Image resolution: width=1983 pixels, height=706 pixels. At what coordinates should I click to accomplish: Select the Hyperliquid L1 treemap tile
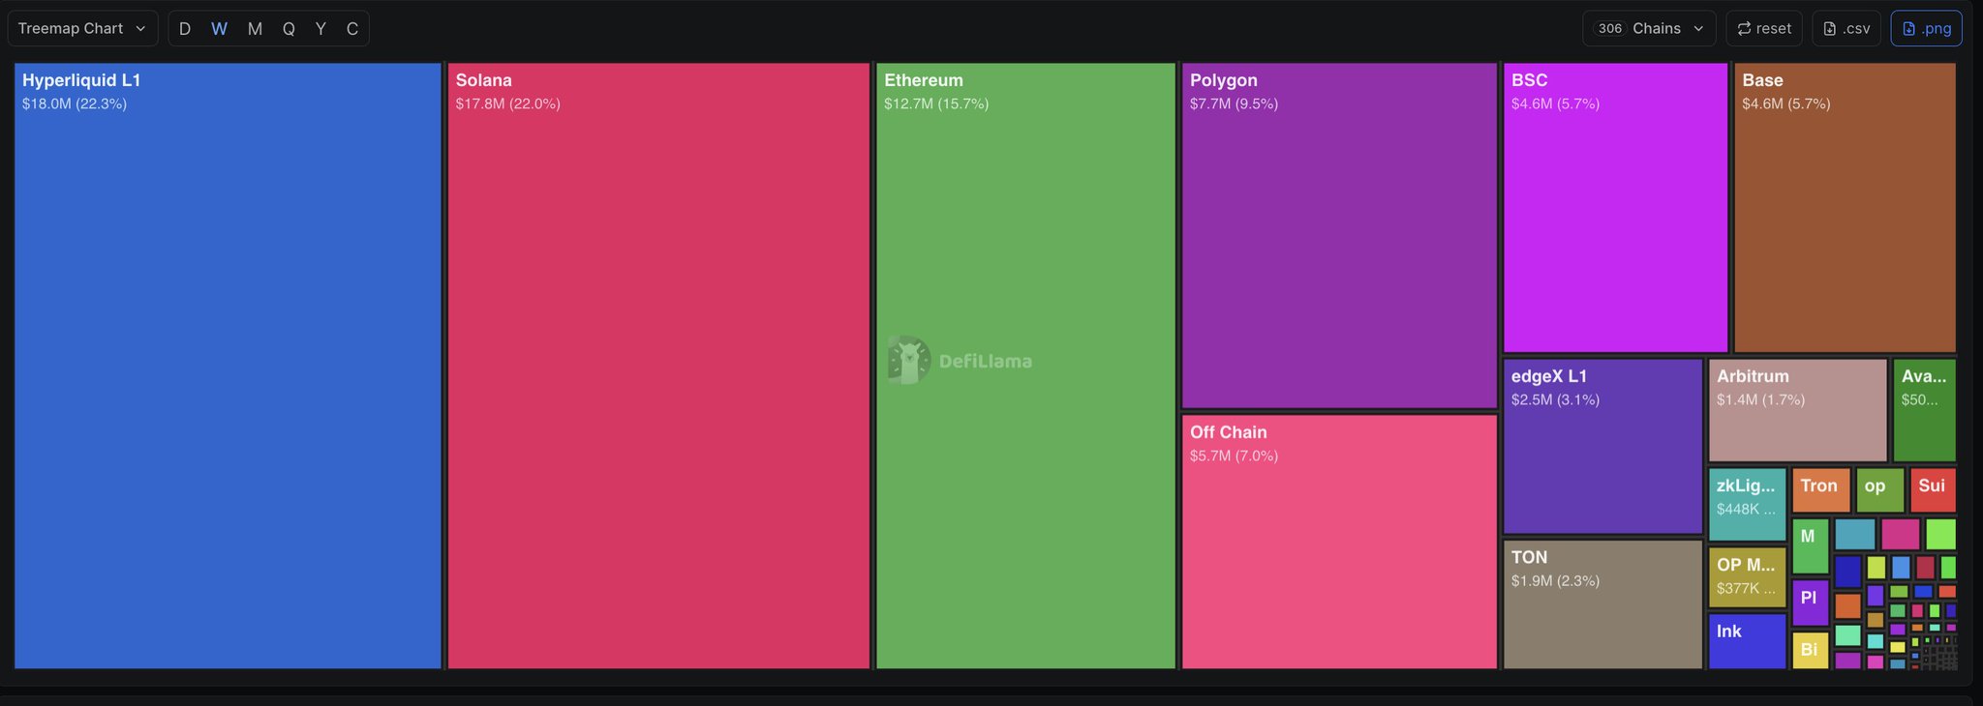[228, 366]
